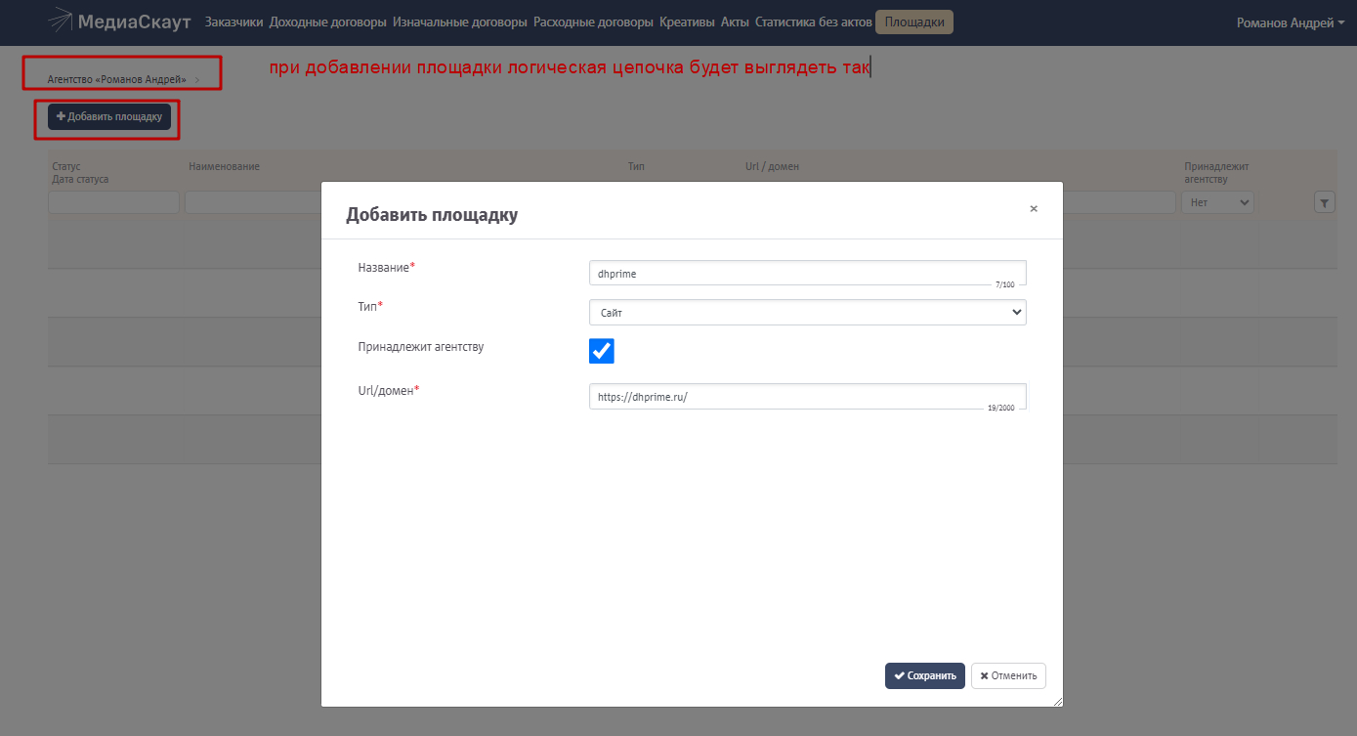Viewport: 1357px width, 736px height.
Task: Click the Статус filter input in the table
Action: [x=113, y=202]
